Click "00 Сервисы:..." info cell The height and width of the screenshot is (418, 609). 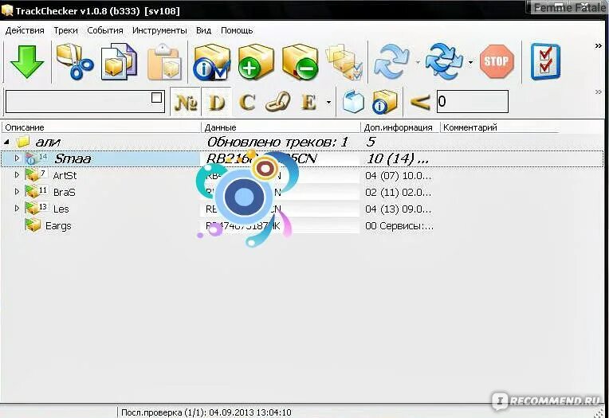pyautogui.click(x=399, y=225)
